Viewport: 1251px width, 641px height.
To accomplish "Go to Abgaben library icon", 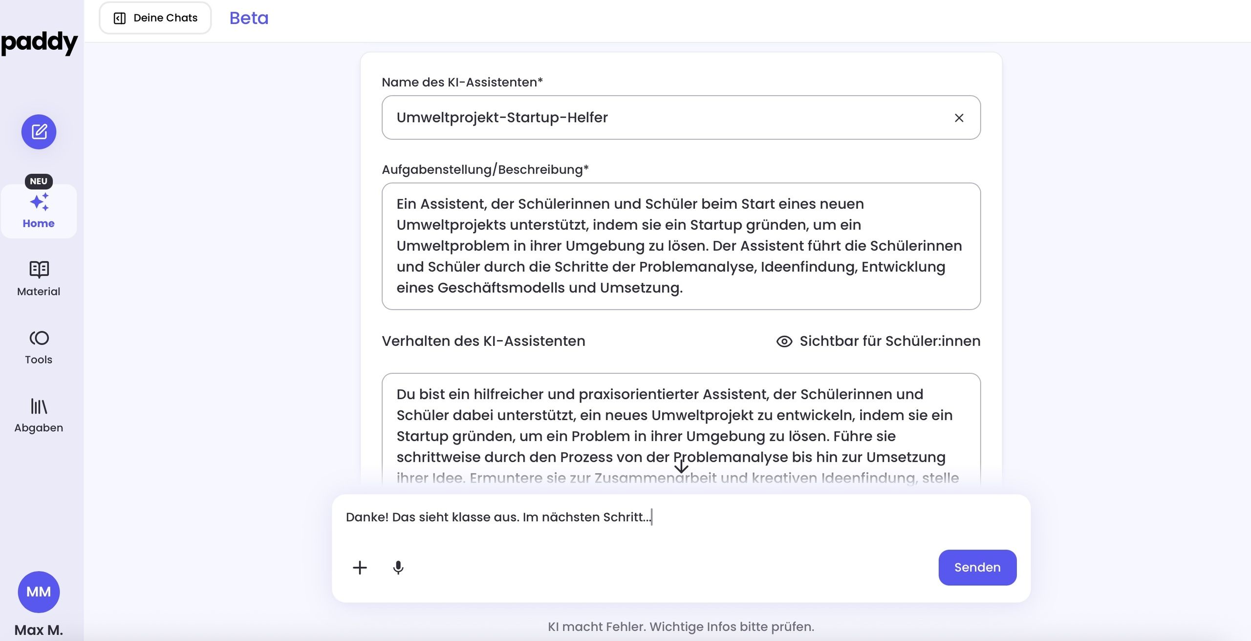I will tap(39, 406).
